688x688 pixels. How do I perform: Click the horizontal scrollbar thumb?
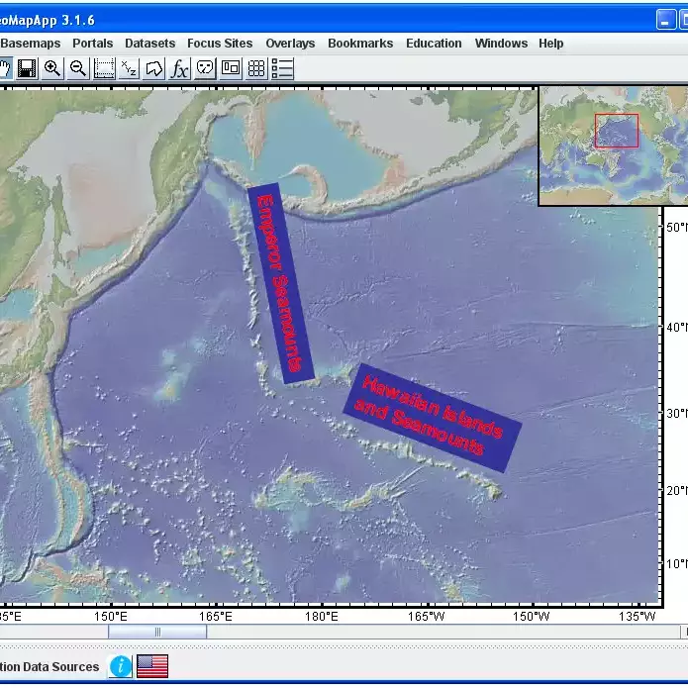pyautogui.click(x=157, y=632)
